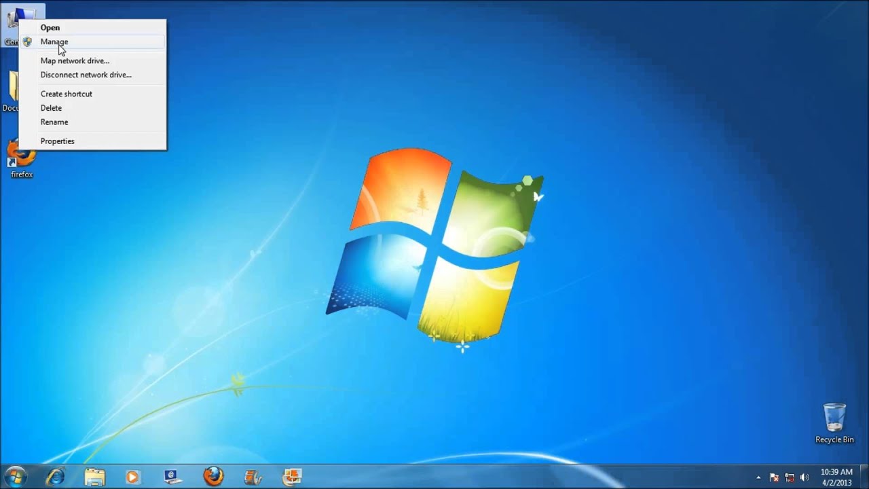Open the orange picture app on taskbar

pyautogui.click(x=292, y=477)
